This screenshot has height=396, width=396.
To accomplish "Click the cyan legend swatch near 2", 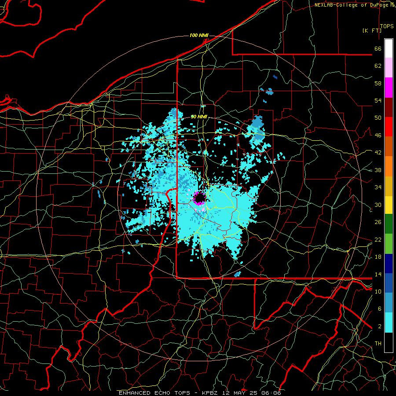I will pos(389,323).
